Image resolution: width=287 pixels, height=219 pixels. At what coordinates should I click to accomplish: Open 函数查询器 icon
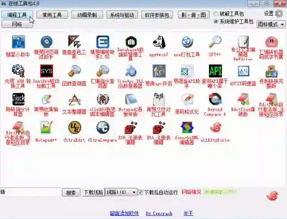[x=74, y=71]
